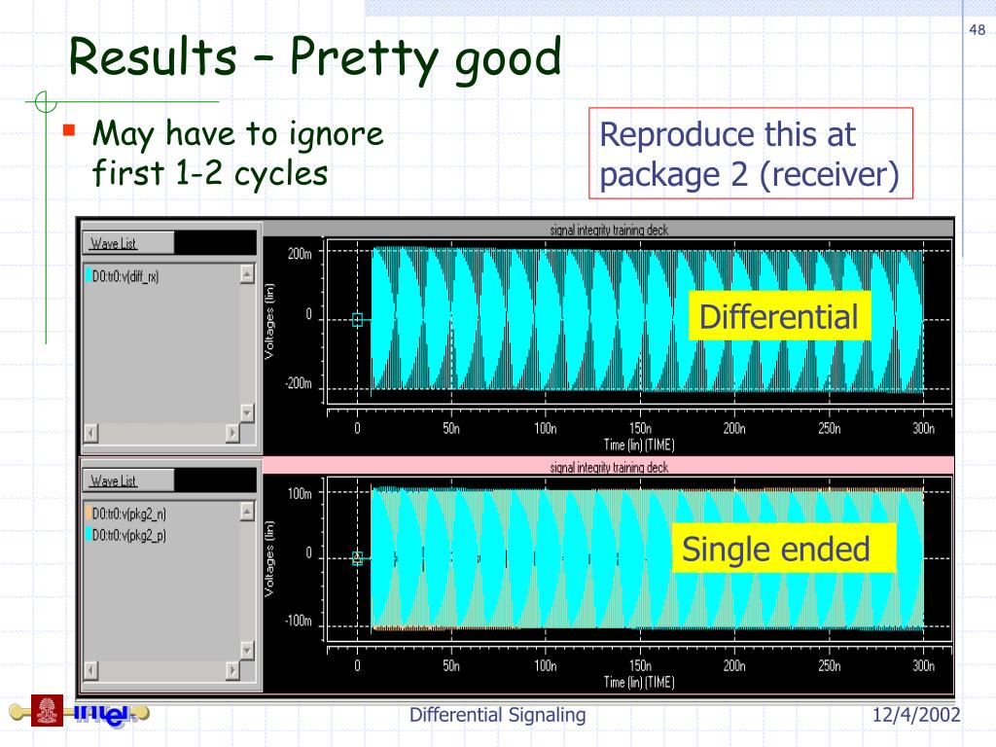The image size is (996, 747).
Task: Click the 'Time (lin) (TIME)' label under bottom plot
Action: 639,682
